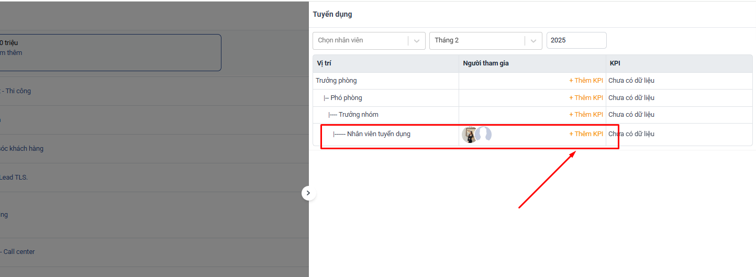This screenshot has width=756, height=277.
Task: Click Thêm KPI in Phó phòng row
Action: 586,98
